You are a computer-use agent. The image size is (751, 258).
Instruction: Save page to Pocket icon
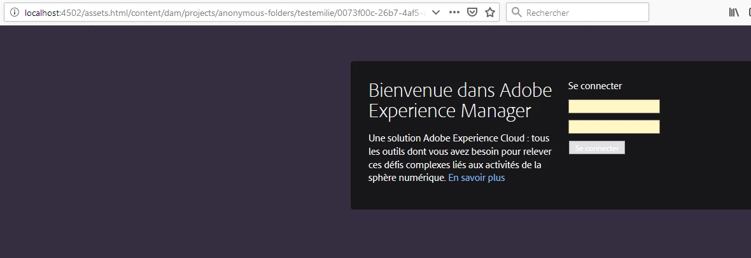tap(472, 13)
